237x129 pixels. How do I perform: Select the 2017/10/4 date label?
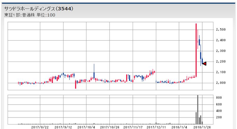[86, 127]
